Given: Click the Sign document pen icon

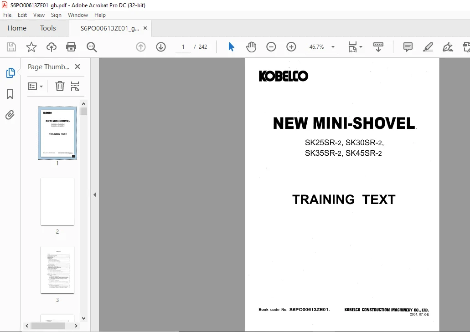Looking at the screenshot, I should click(x=448, y=47).
